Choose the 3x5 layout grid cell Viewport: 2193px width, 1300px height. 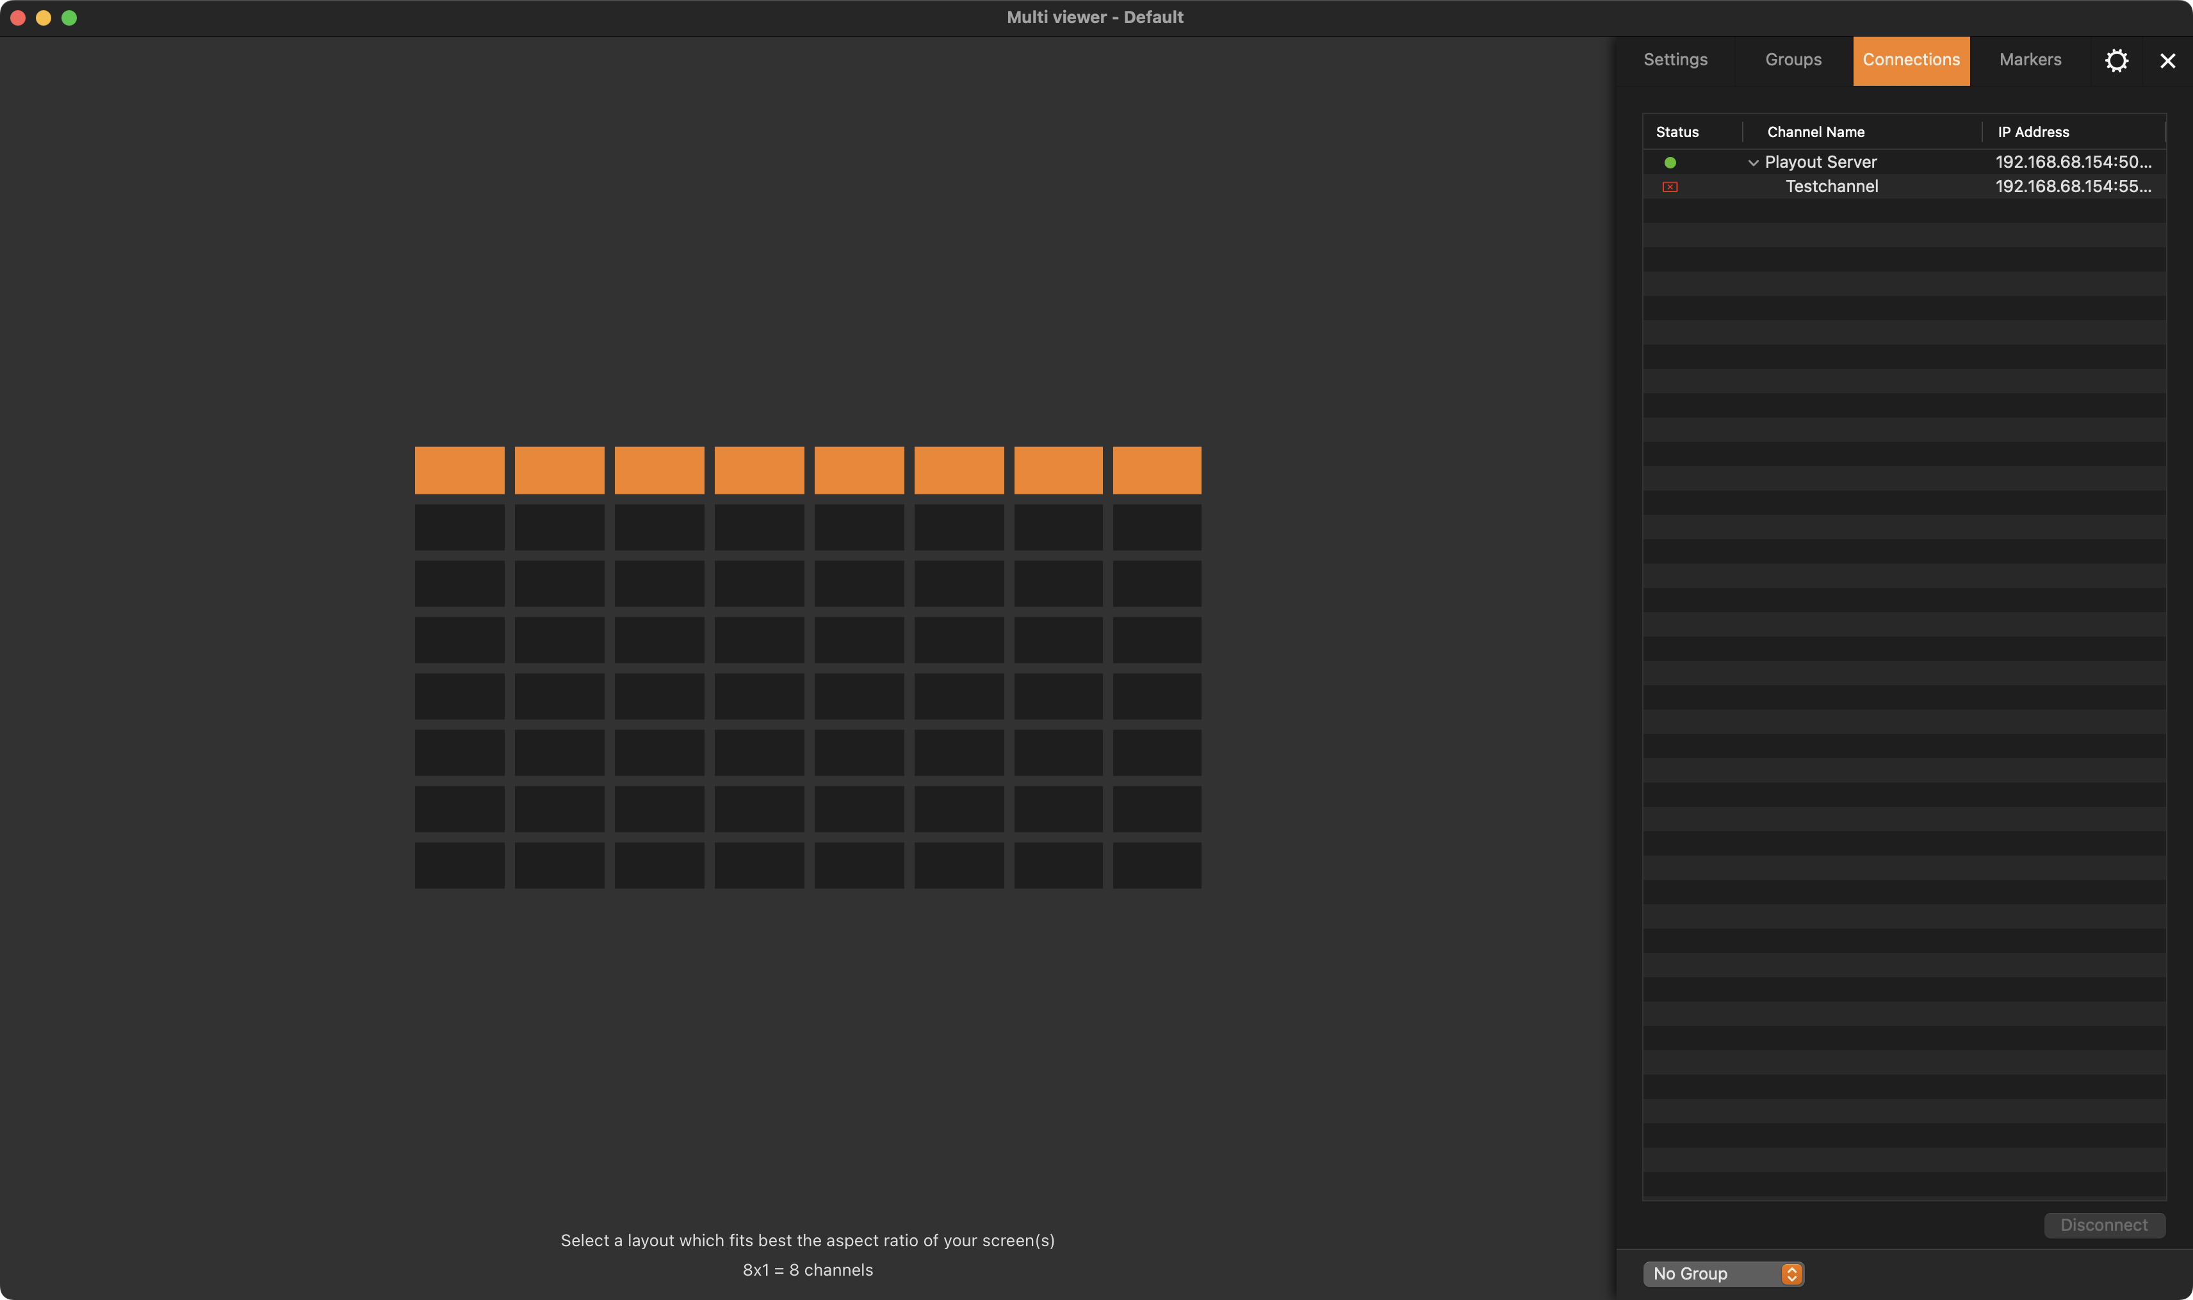coord(659,697)
